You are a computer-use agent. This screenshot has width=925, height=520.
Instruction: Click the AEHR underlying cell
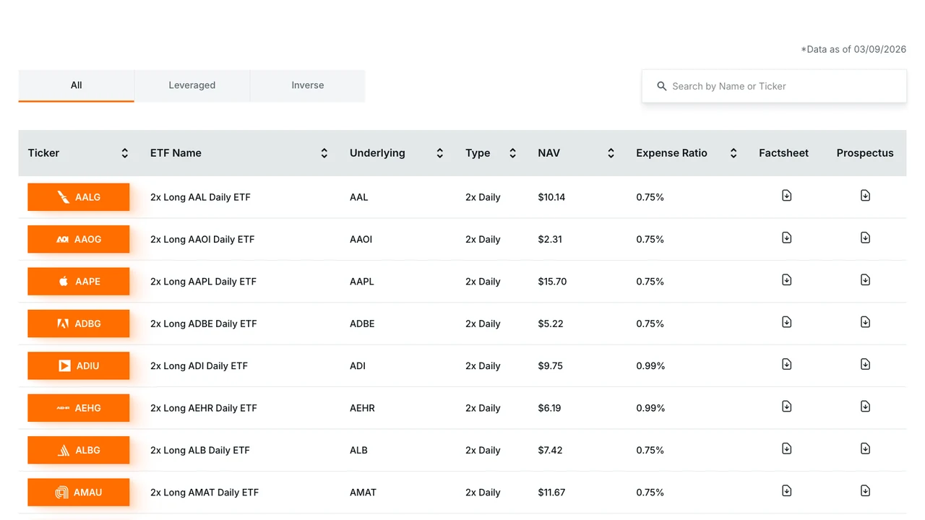tap(362, 408)
